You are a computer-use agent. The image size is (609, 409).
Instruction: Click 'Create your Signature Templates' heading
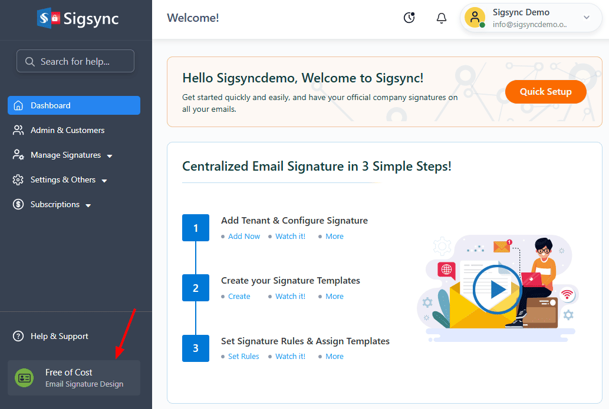(x=291, y=281)
